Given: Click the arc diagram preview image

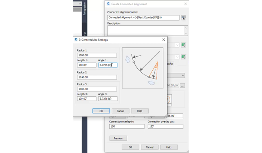Looking at the screenshot, I should pyautogui.click(x=144, y=68).
